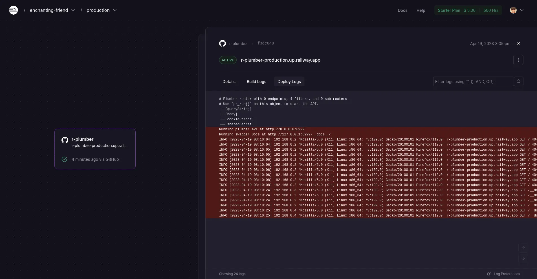Click the Railway logo in the header
The image size is (537, 279).
pos(13,10)
